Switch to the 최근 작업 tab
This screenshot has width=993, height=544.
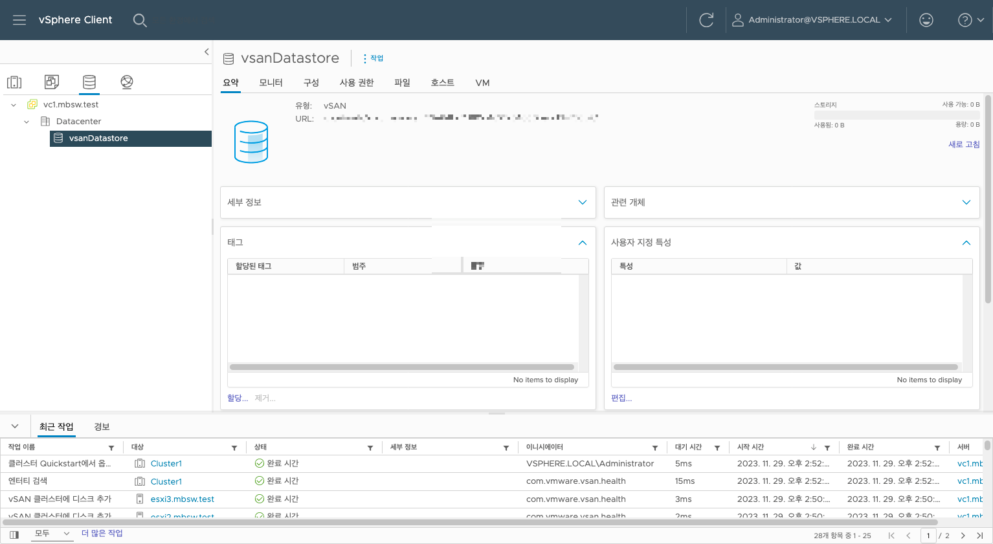click(x=56, y=427)
